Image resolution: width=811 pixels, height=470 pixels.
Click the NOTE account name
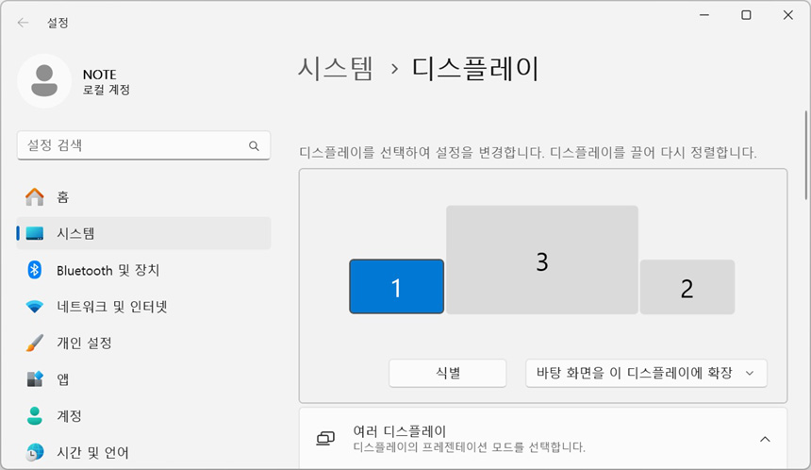99,75
